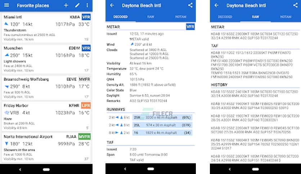The width and height of the screenshot is (301, 174).
Task: Tap history entry KDAB 151253Z
Action: 255,130
